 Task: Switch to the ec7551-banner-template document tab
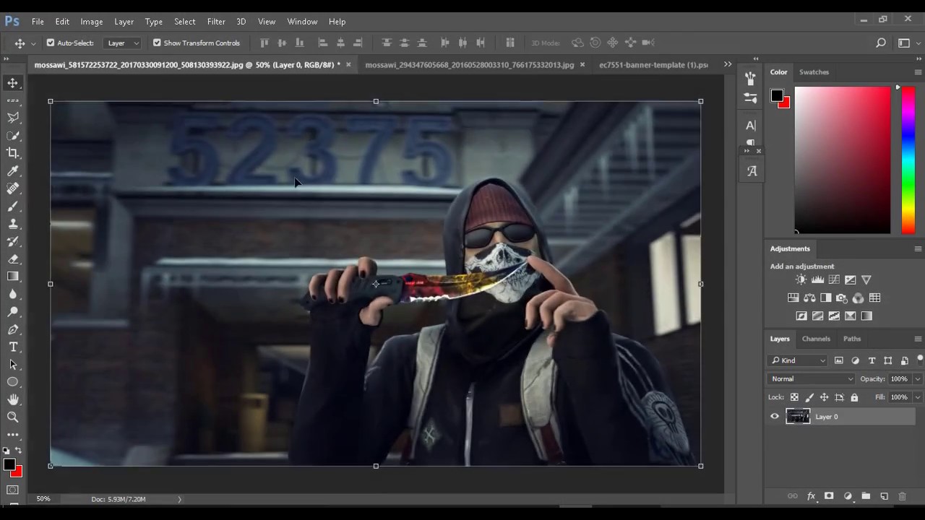[x=653, y=64]
